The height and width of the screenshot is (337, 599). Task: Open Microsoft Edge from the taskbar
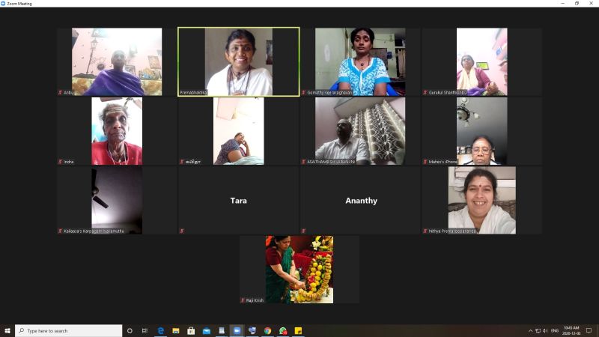pos(160,330)
